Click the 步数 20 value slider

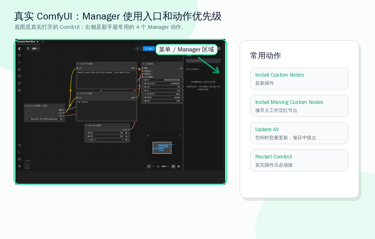click(163, 87)
